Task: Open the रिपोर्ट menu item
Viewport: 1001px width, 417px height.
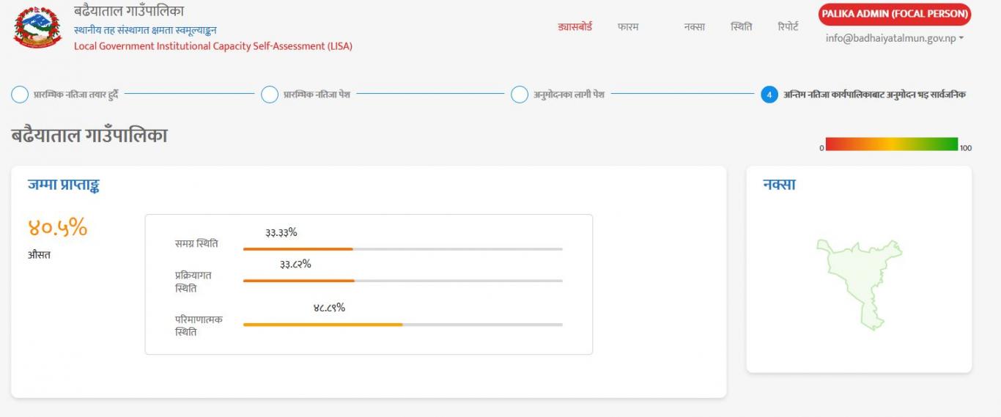Action: click(x=788, y=26)
